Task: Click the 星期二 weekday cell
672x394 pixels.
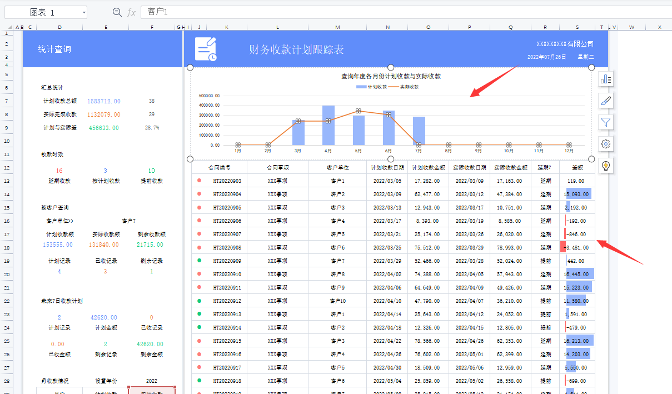Action: click(x=586, y=57)
